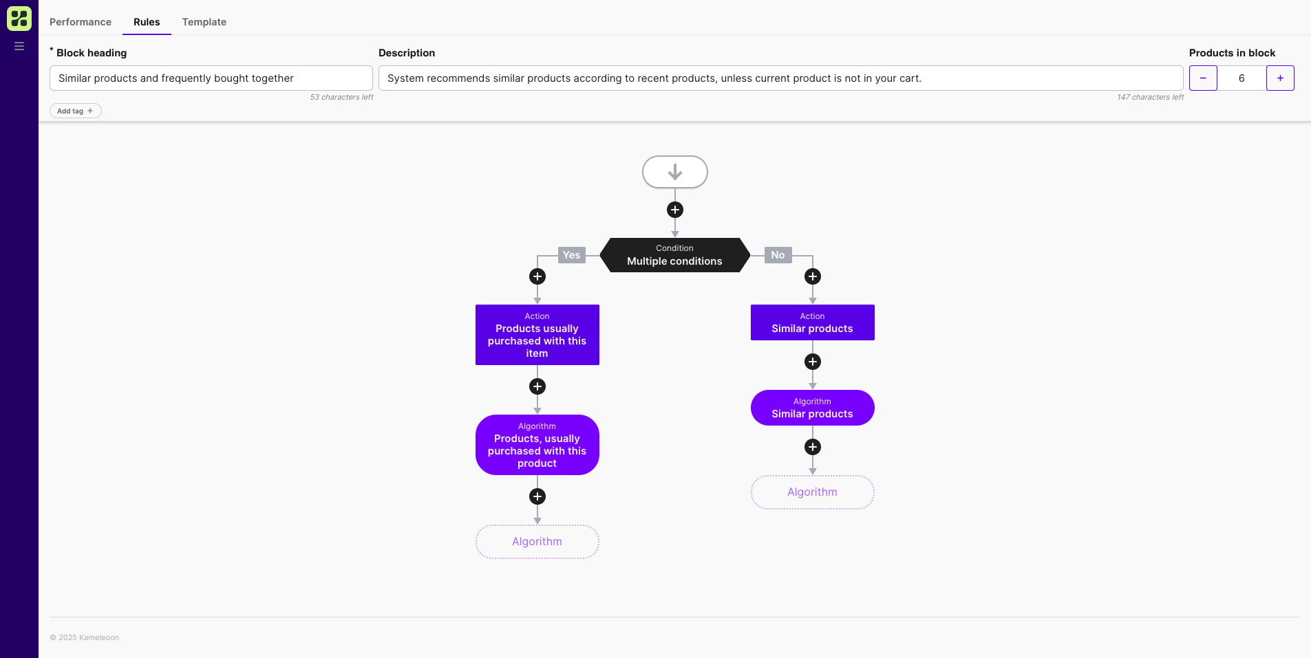Click plus icon above Multiple conditions node

coord(674,210)
